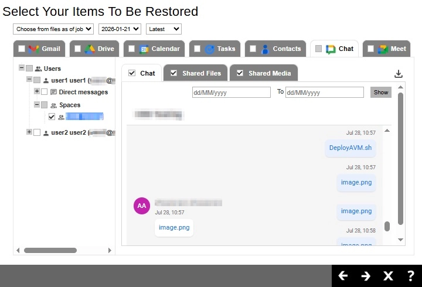Click the horizontal scrollbar in tree panel
422x287 pixels.
click(50, 250)
